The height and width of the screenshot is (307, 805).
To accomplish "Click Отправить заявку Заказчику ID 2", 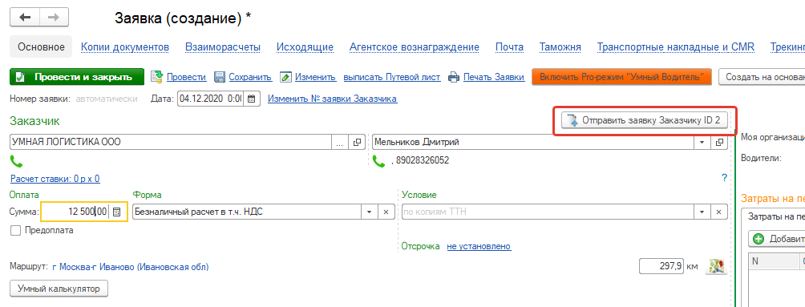I will [x=645, y=121].
